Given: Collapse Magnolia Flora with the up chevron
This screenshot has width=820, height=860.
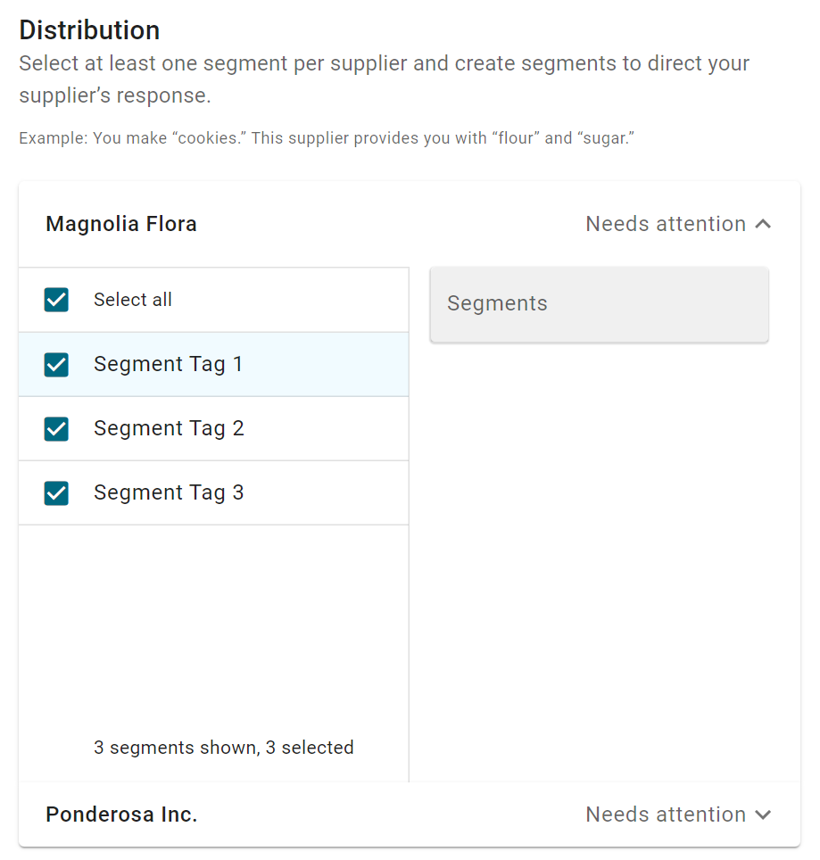Looking at the screenshot, I should point(763,224).
